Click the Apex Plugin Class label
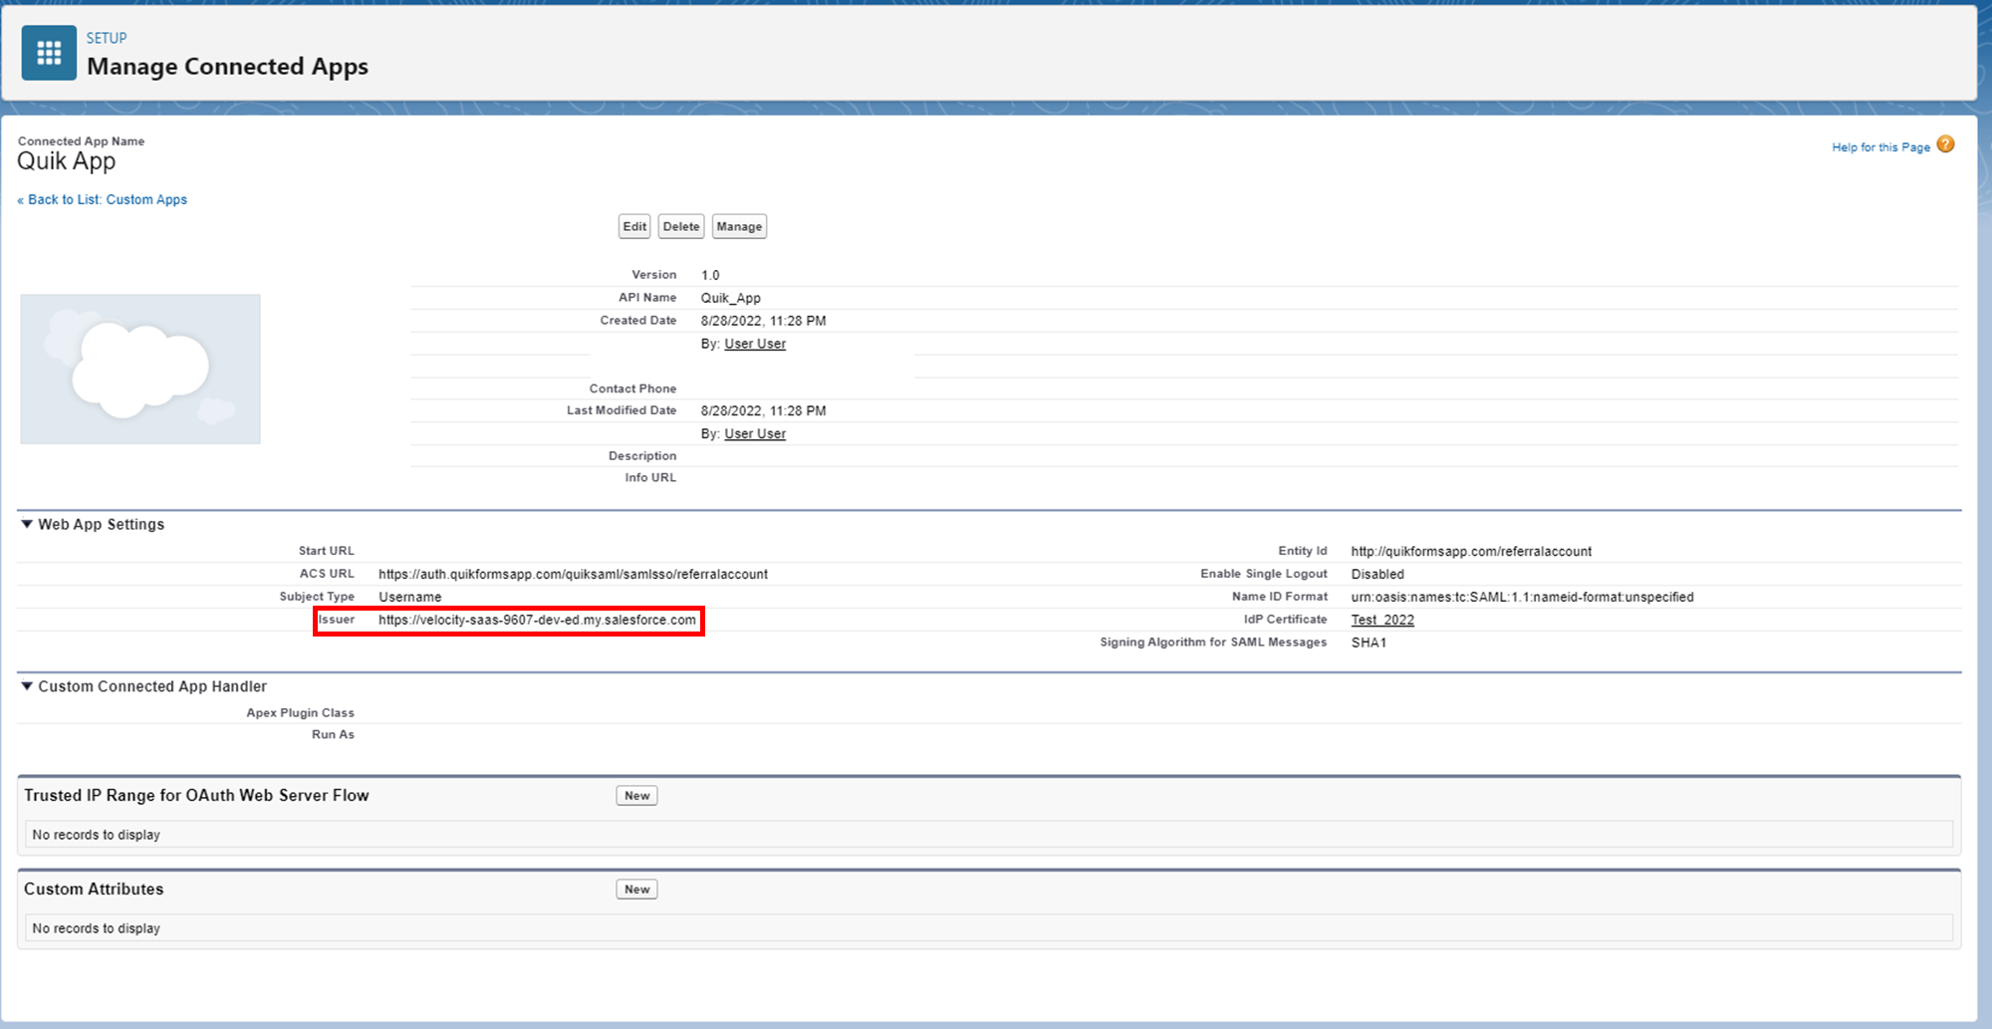This screenshot has width=1992, height=1029. pos(300,713)
